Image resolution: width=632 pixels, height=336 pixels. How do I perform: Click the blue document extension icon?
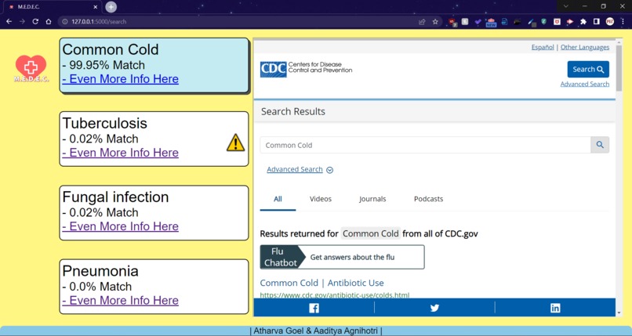click(504, 22)
